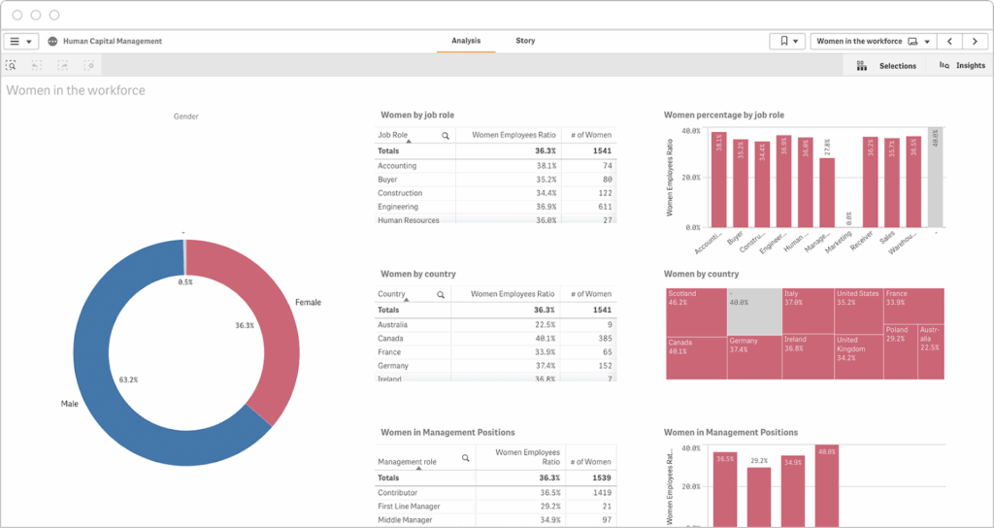The width and height of the screenshot is (994, 528).
Task: Select the Construction row
Action: (x=495, y=193)
